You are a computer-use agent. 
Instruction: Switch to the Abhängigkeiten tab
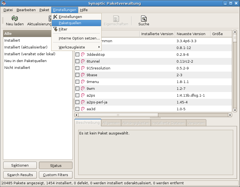[136, 123]
